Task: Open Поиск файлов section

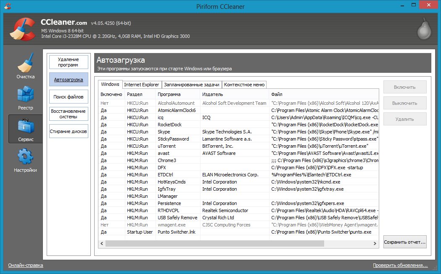Action: [68, 97]
